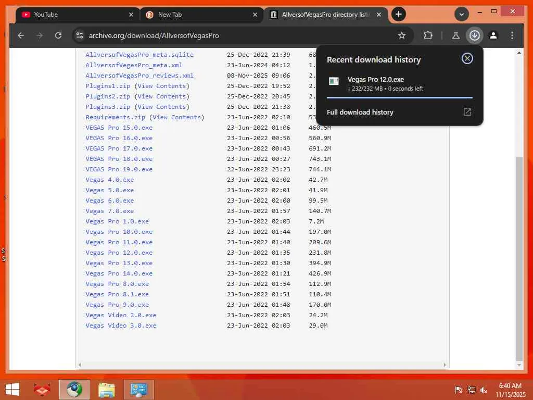Download Vegas Pro 13.0.exe
The width and height of the screenshot is (533, 400).
pos(119,263)
